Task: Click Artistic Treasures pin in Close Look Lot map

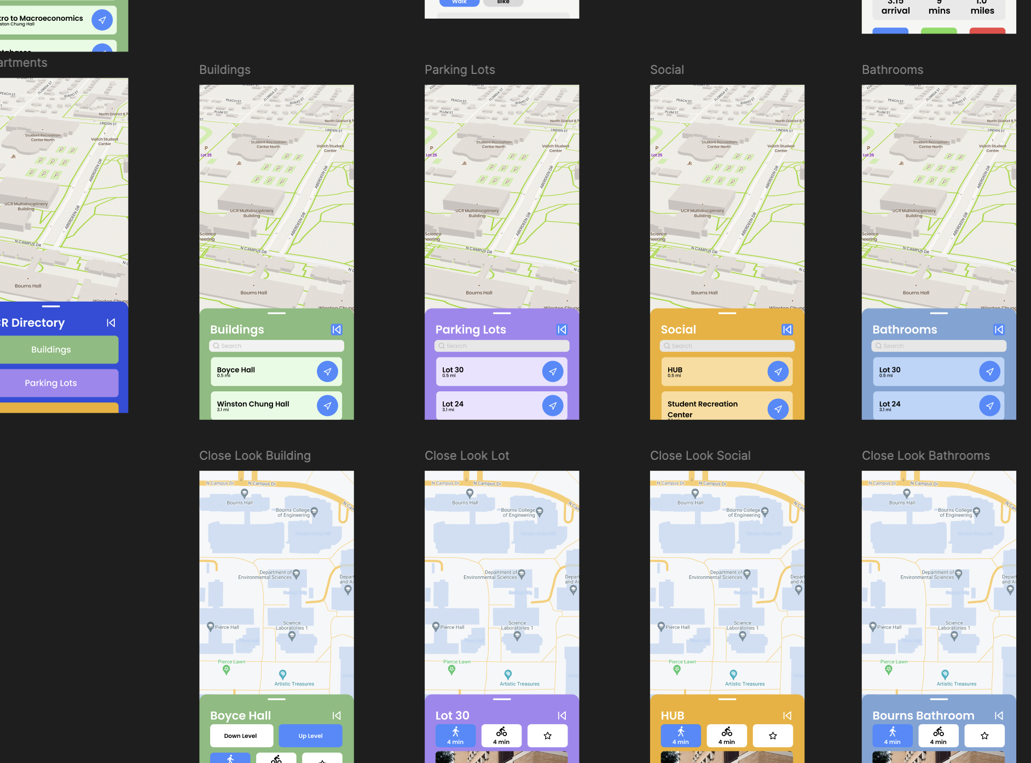Action: pos(508,674)
